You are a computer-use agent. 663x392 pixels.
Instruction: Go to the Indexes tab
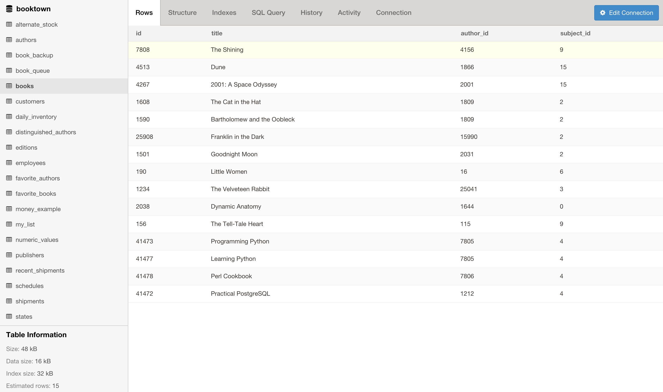click(x=224, y=13)
